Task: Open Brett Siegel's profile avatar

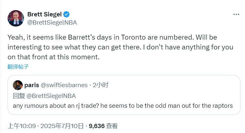Action: 16,18
